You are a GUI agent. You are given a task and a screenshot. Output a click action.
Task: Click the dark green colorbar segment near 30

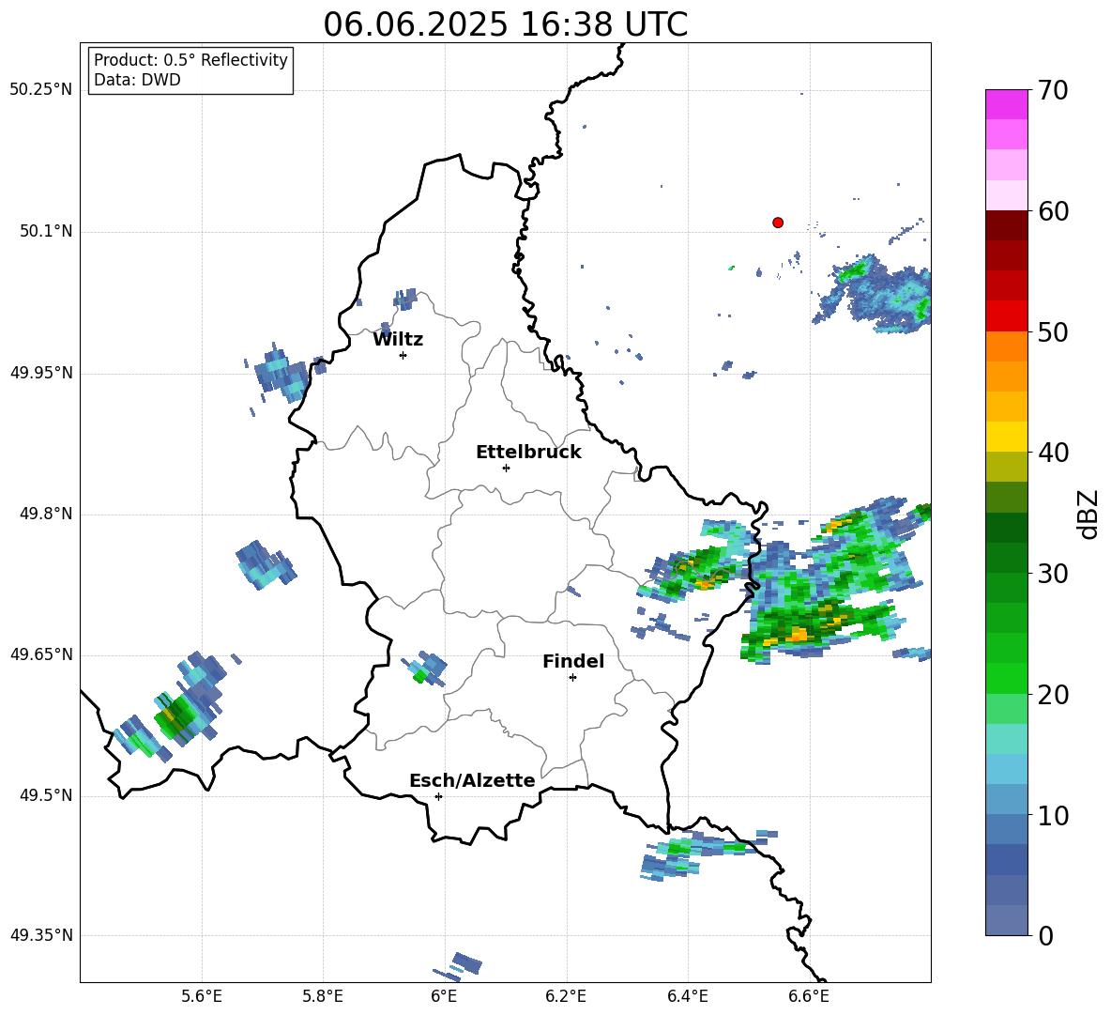click(x=1006, y=558)
